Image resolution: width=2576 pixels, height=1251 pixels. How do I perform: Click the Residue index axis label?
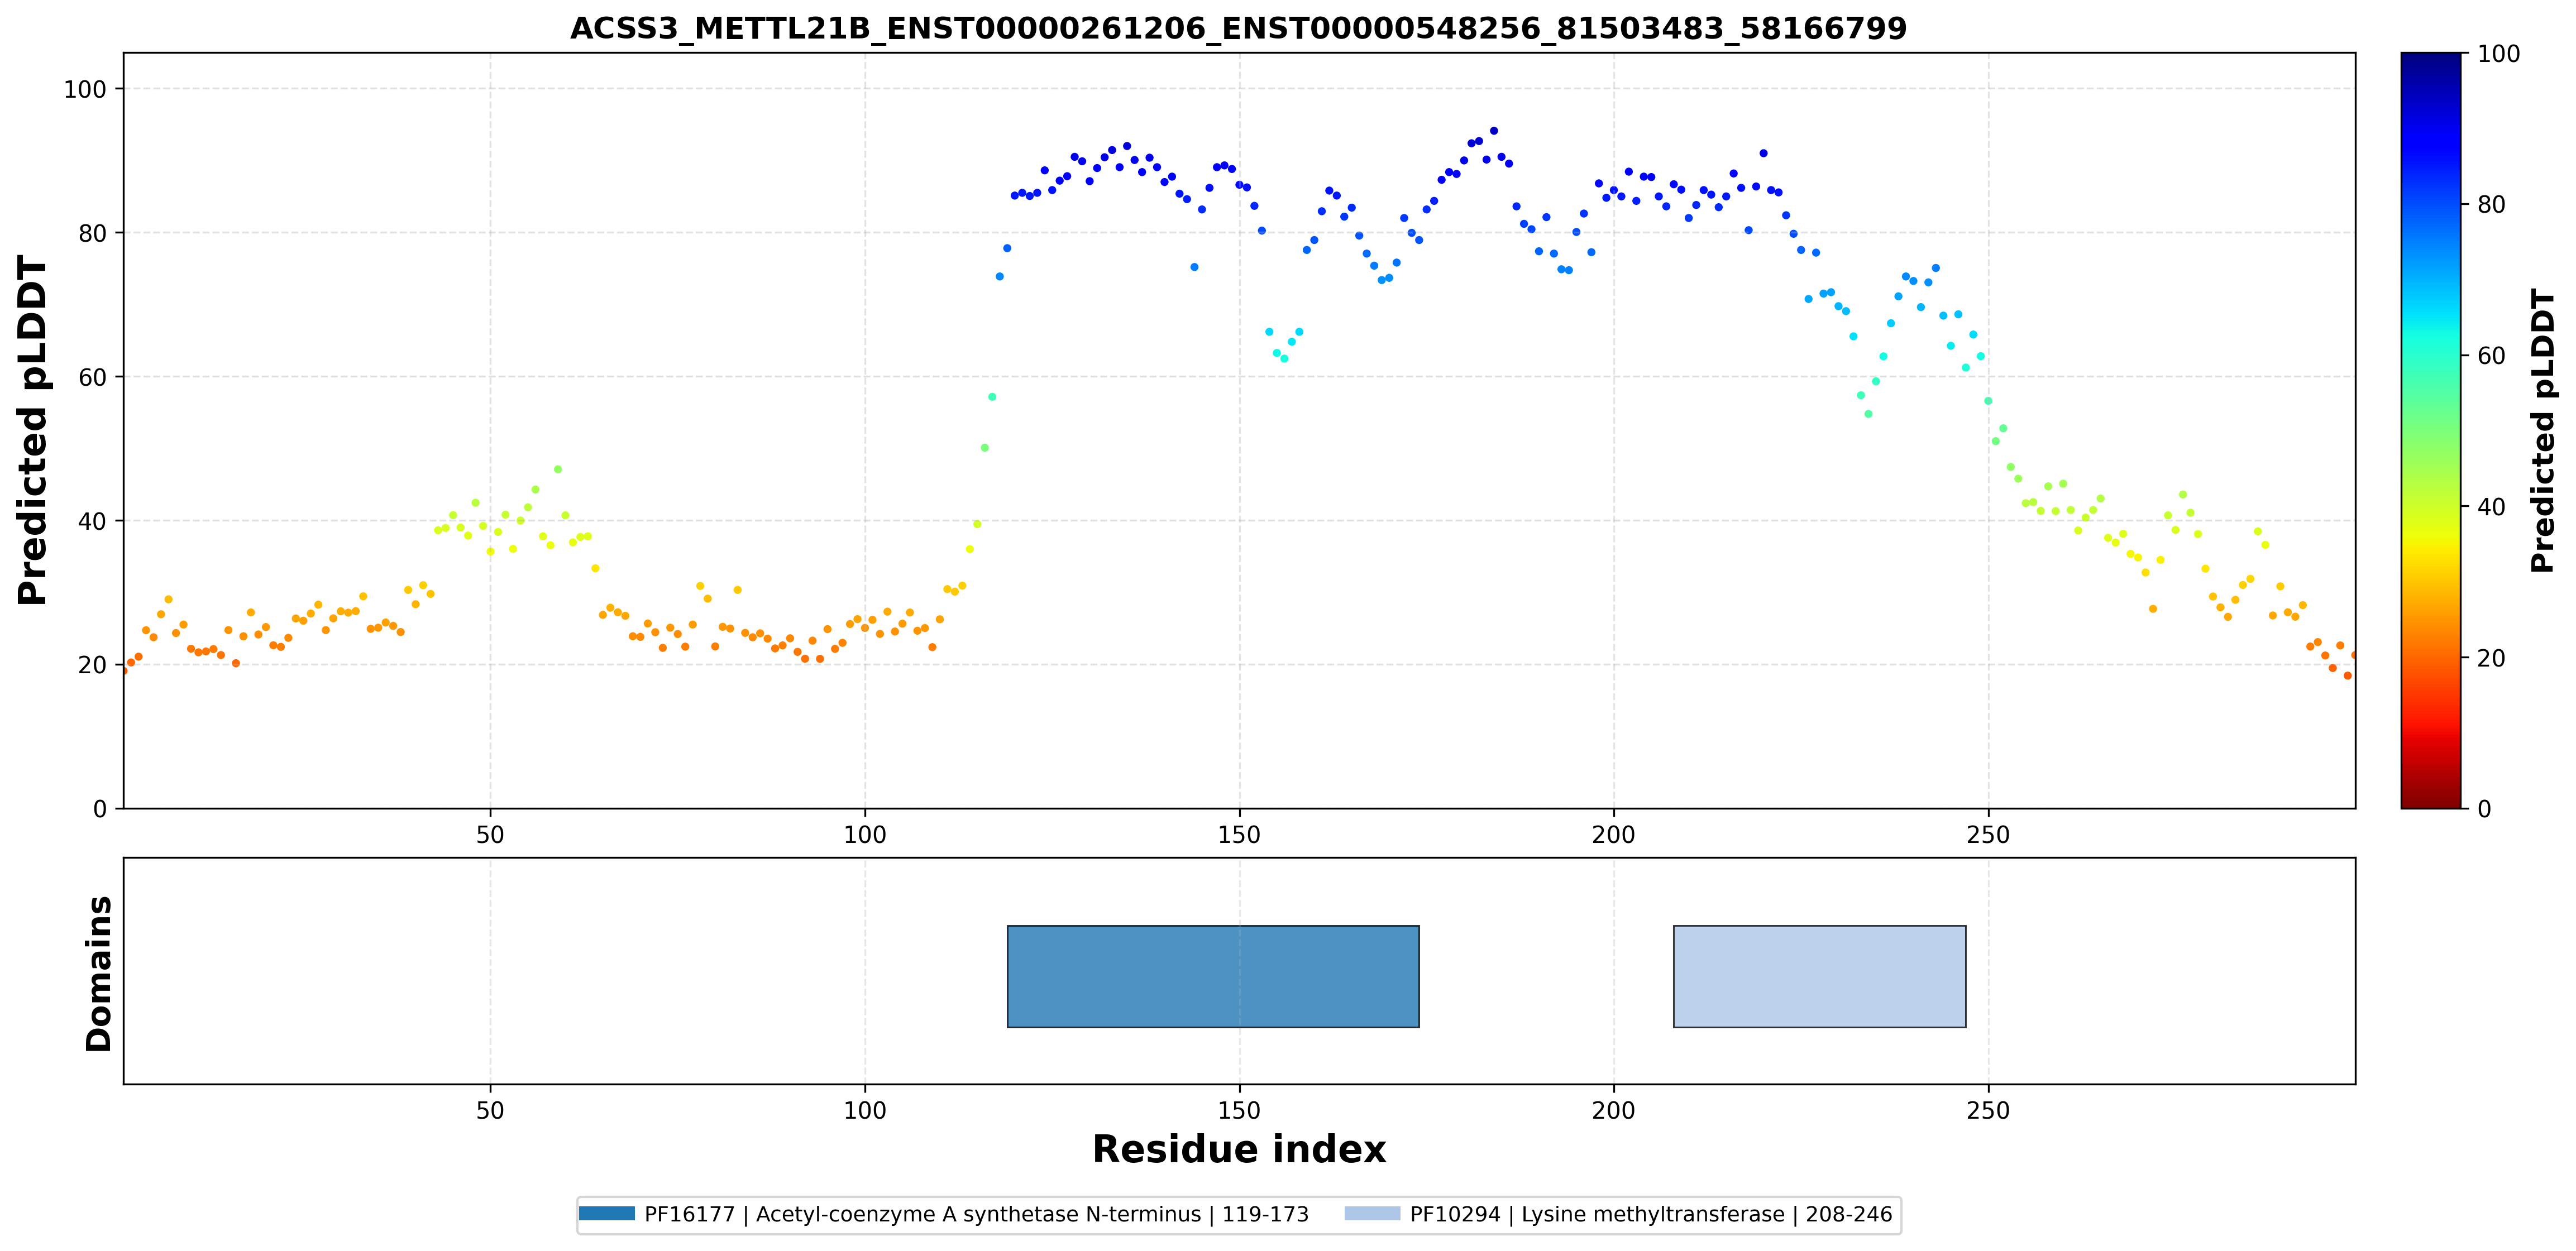point(1239,1149)
